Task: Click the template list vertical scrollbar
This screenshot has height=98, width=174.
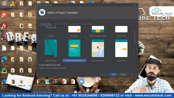Action: coord(135,38)
